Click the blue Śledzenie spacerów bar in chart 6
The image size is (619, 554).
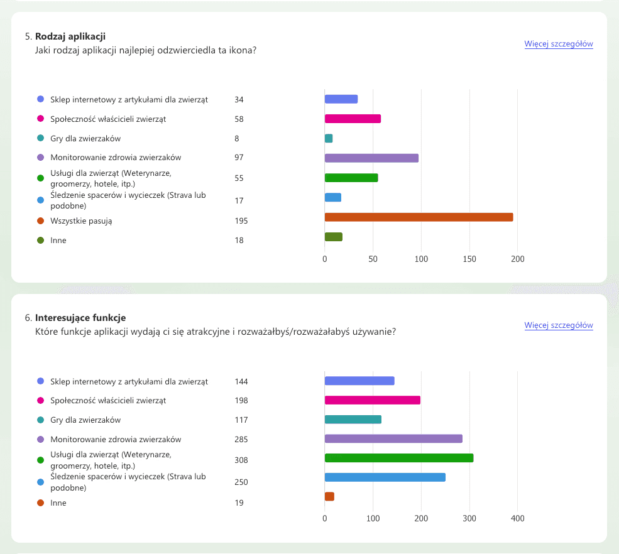(385, 477)
